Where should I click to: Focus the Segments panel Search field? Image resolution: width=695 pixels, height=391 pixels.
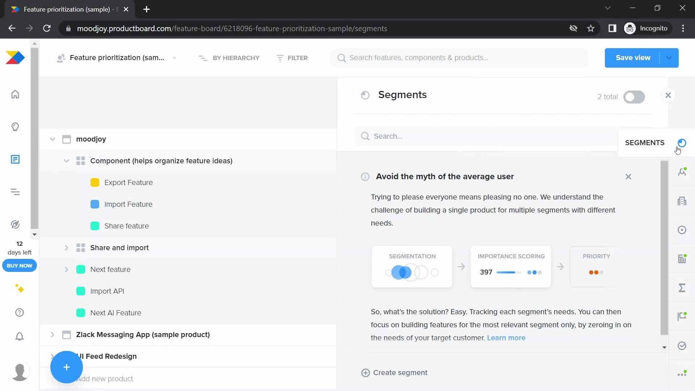coord(487,136)
